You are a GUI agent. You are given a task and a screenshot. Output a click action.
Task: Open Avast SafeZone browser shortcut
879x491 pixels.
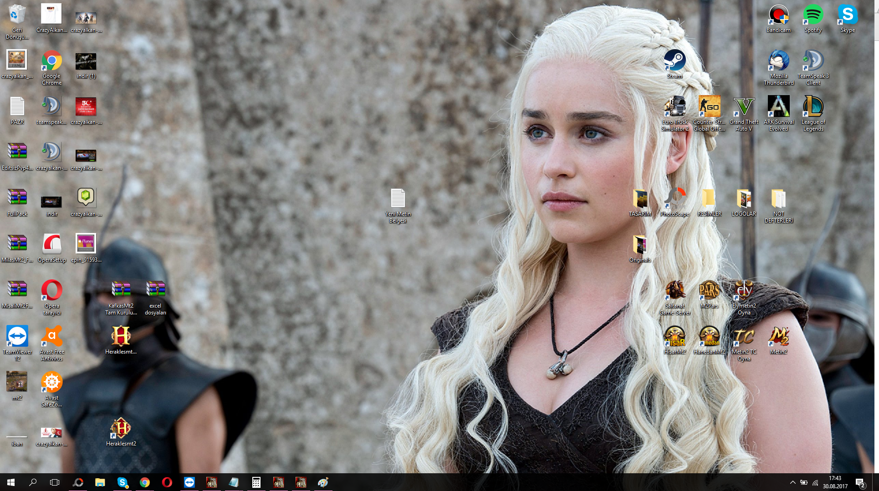click(x=51, y=390)
